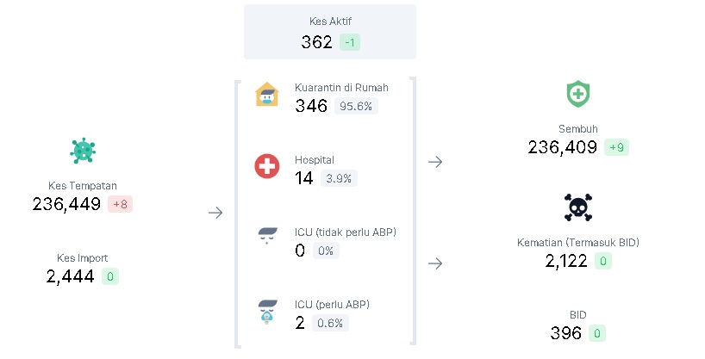Click the green shield Sembuh icon
The width and height of the screenshot is (705, 359).
(x=577, y=94)
